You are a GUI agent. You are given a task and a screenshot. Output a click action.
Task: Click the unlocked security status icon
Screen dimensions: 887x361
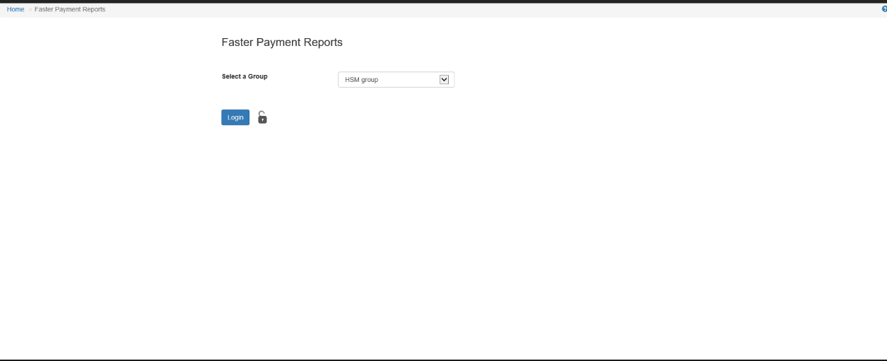[262, 118]
